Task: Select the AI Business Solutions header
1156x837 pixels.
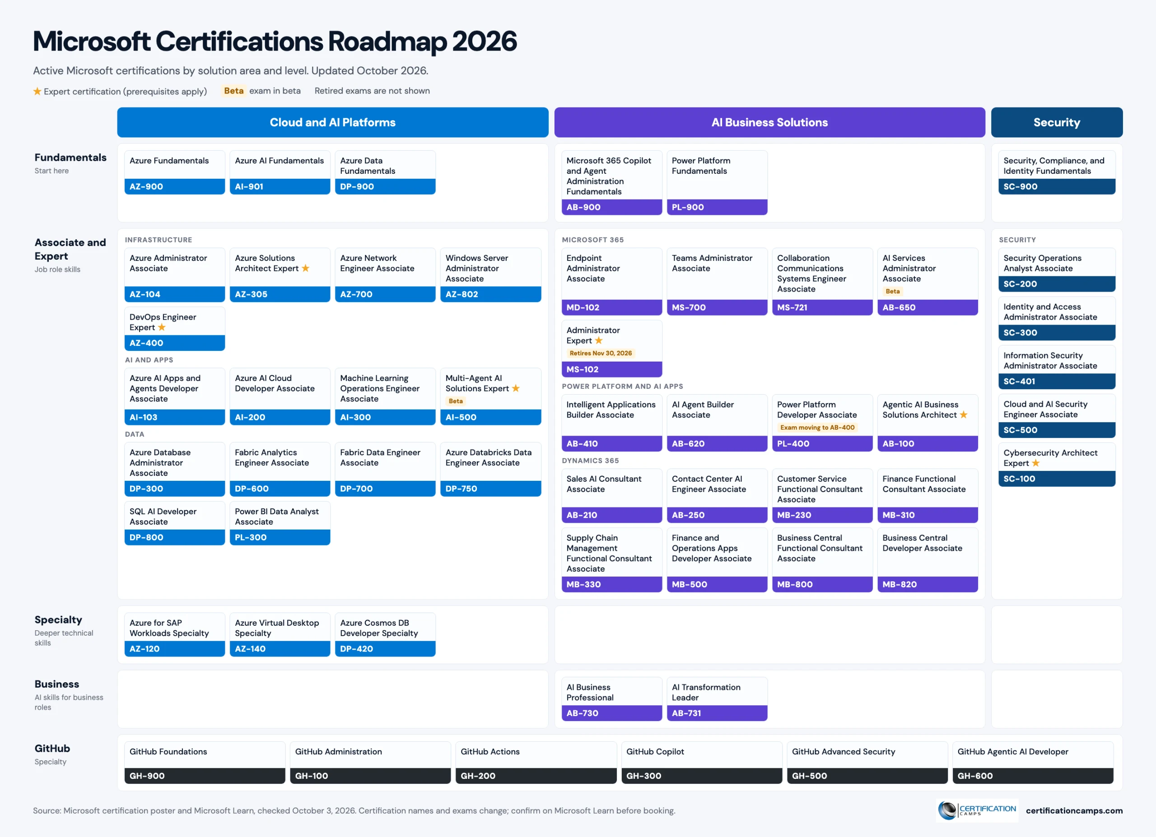Action: click(x=769, y=122)
